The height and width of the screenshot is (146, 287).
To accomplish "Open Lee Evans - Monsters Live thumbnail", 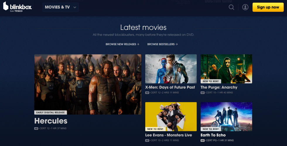I will [171, 116].
